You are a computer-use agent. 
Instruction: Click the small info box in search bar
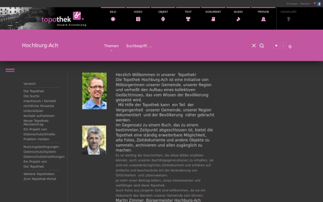(x=283, y=46)
